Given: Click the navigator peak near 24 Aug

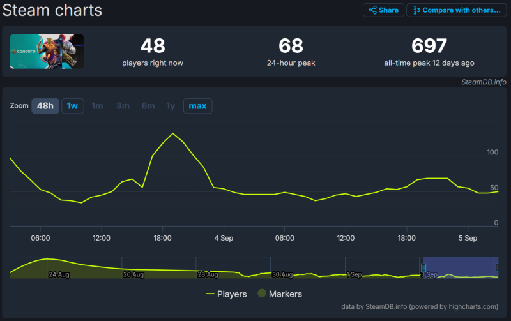Looking at the screenshot, I should pyautogui.click(x=48, y=259).
